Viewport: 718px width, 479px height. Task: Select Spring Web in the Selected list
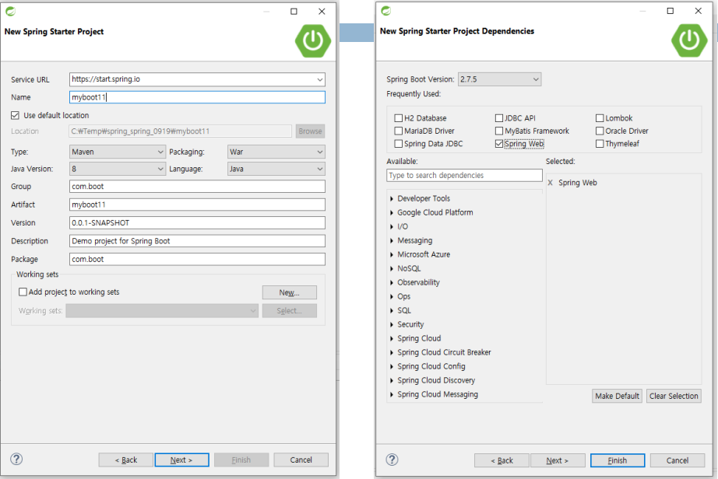click(577, 183)
